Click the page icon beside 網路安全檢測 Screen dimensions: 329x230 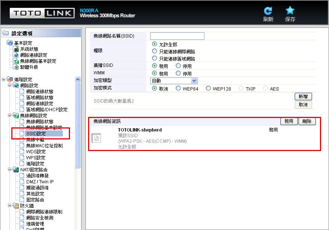click(x=22, y=218)
